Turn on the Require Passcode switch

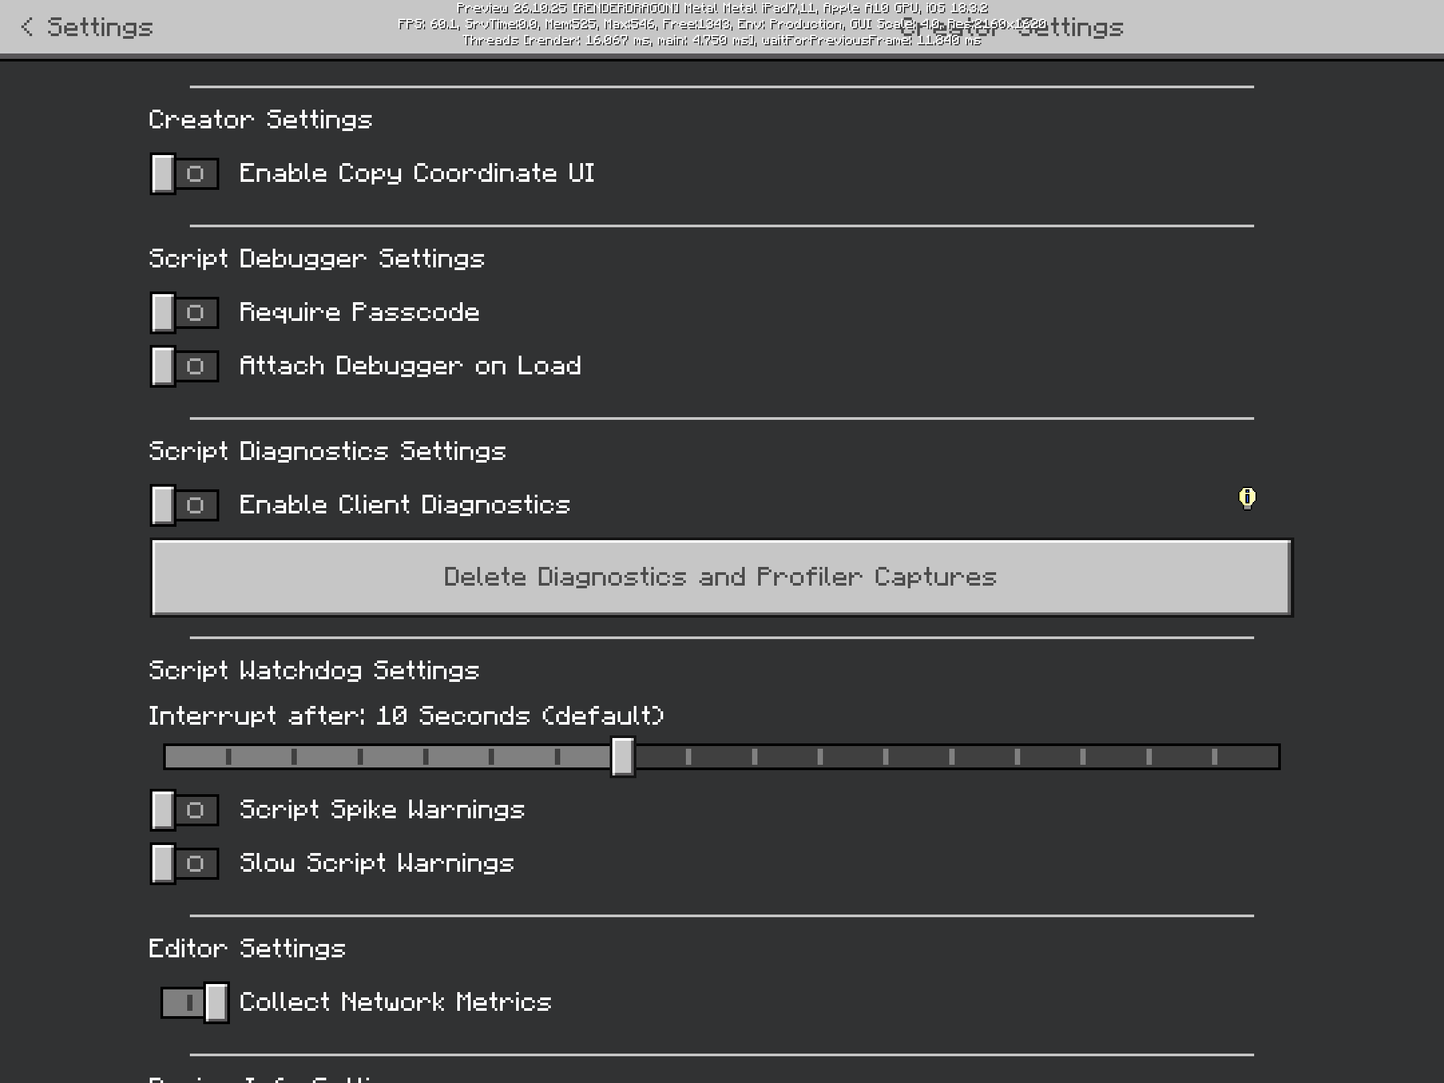pyautogui.click(x=185, y=313)
